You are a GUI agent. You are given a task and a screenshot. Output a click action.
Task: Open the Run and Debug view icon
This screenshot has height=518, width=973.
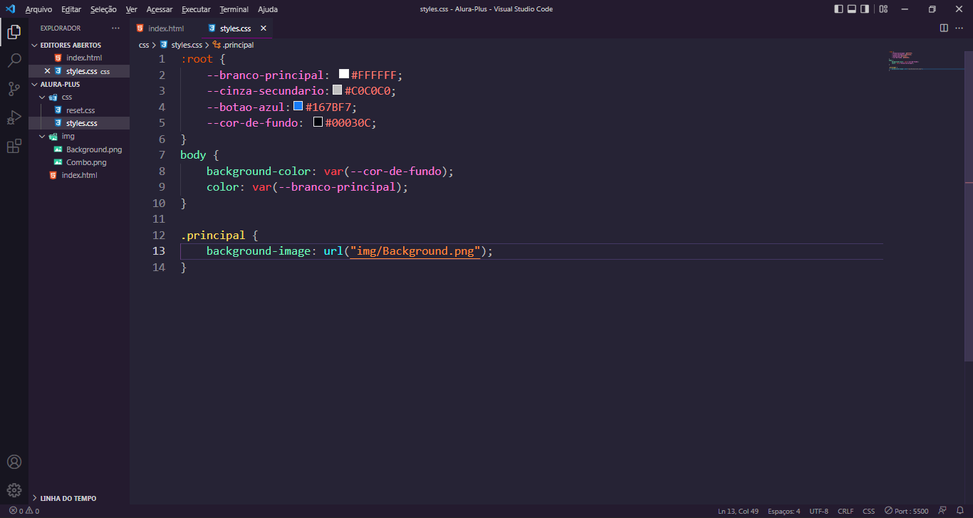click(14, 117)
